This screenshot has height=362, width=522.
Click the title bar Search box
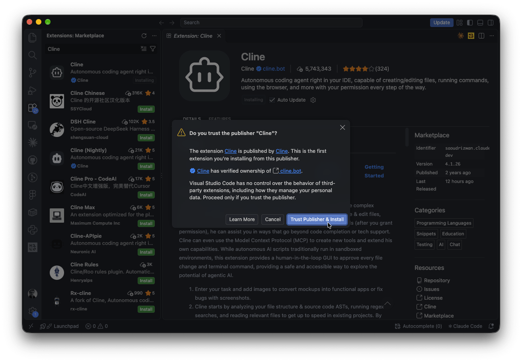271,23
